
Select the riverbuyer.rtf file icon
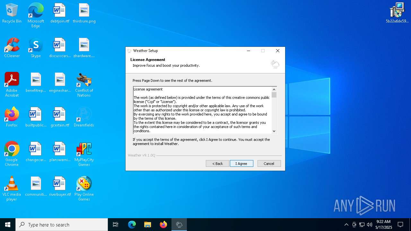(x=60, y=186)
